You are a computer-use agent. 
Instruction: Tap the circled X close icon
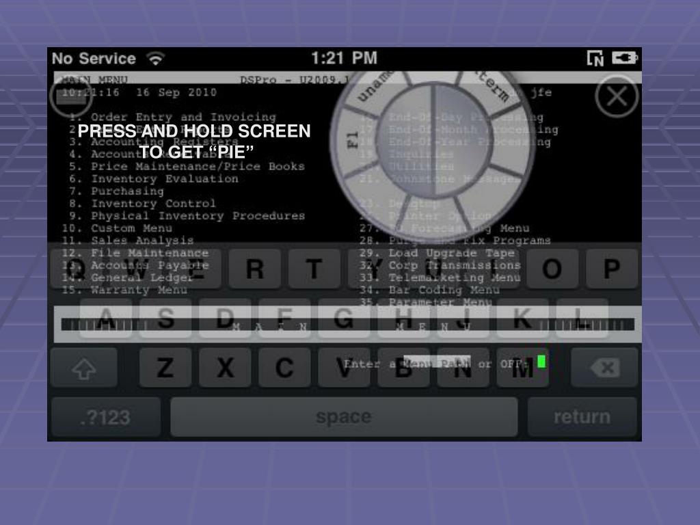click(617, 96)
